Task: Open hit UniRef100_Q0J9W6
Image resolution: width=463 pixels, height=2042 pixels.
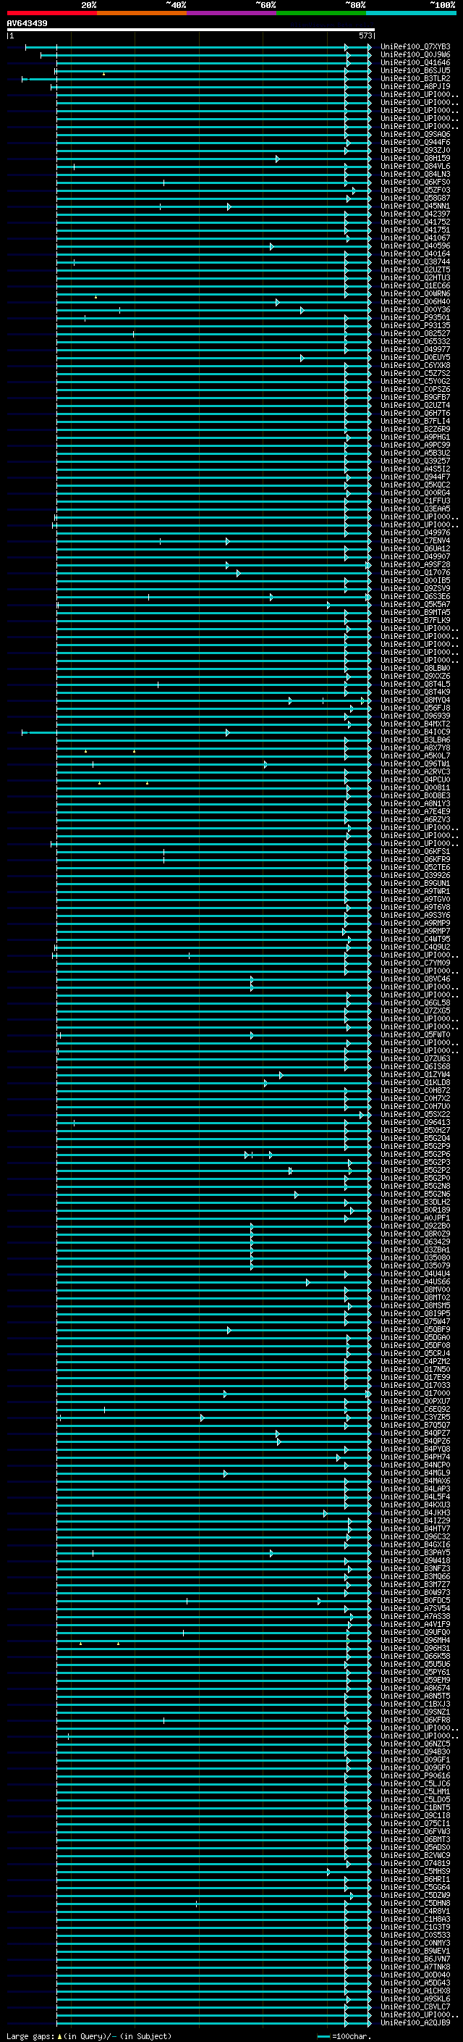Action: pos(415,55)
